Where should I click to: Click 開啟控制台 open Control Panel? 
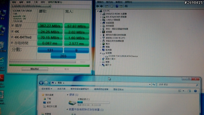[118, 90]
